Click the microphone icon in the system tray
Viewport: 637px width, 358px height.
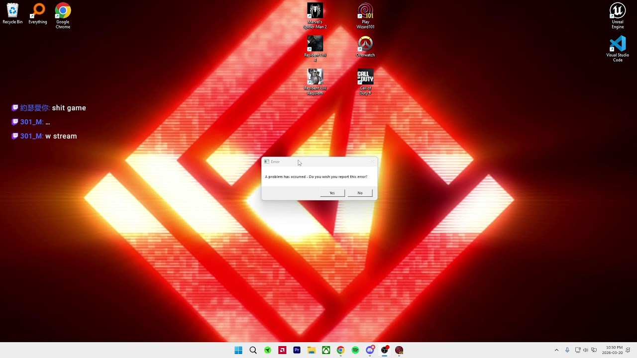pyautogui.click(x=567, y=350)
